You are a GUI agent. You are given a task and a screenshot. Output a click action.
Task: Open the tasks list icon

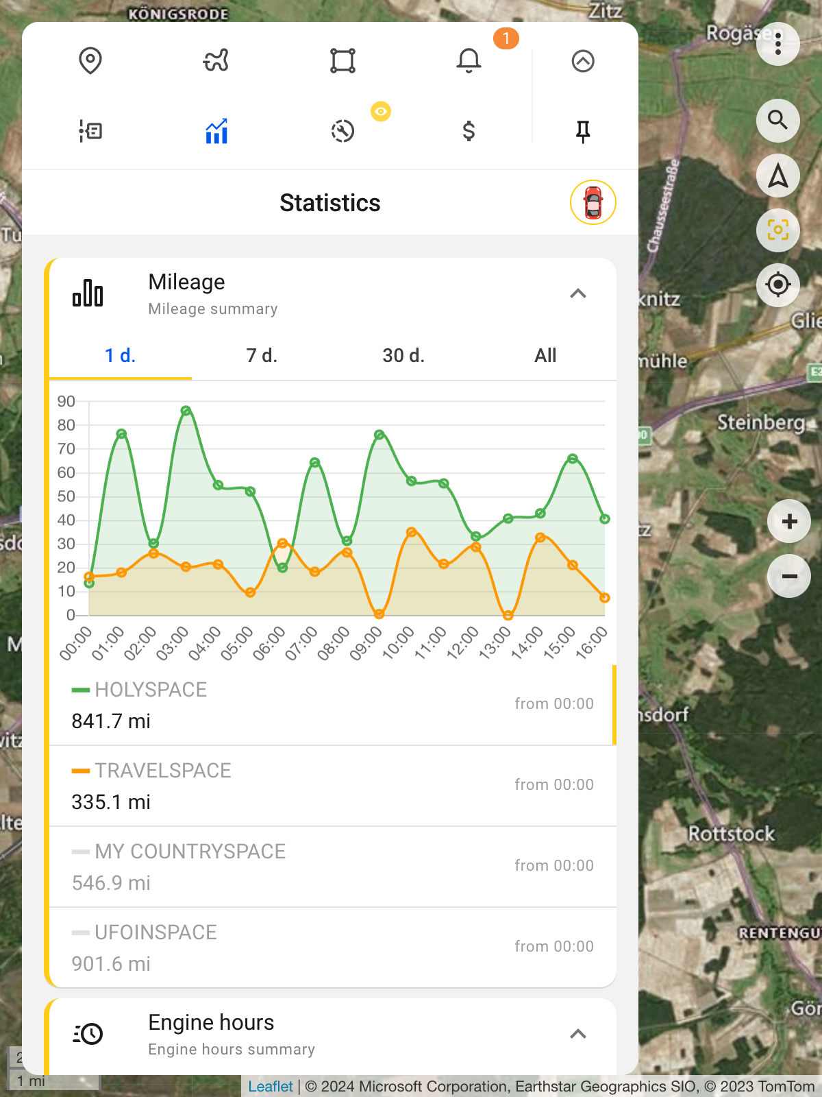pos(90,131)
